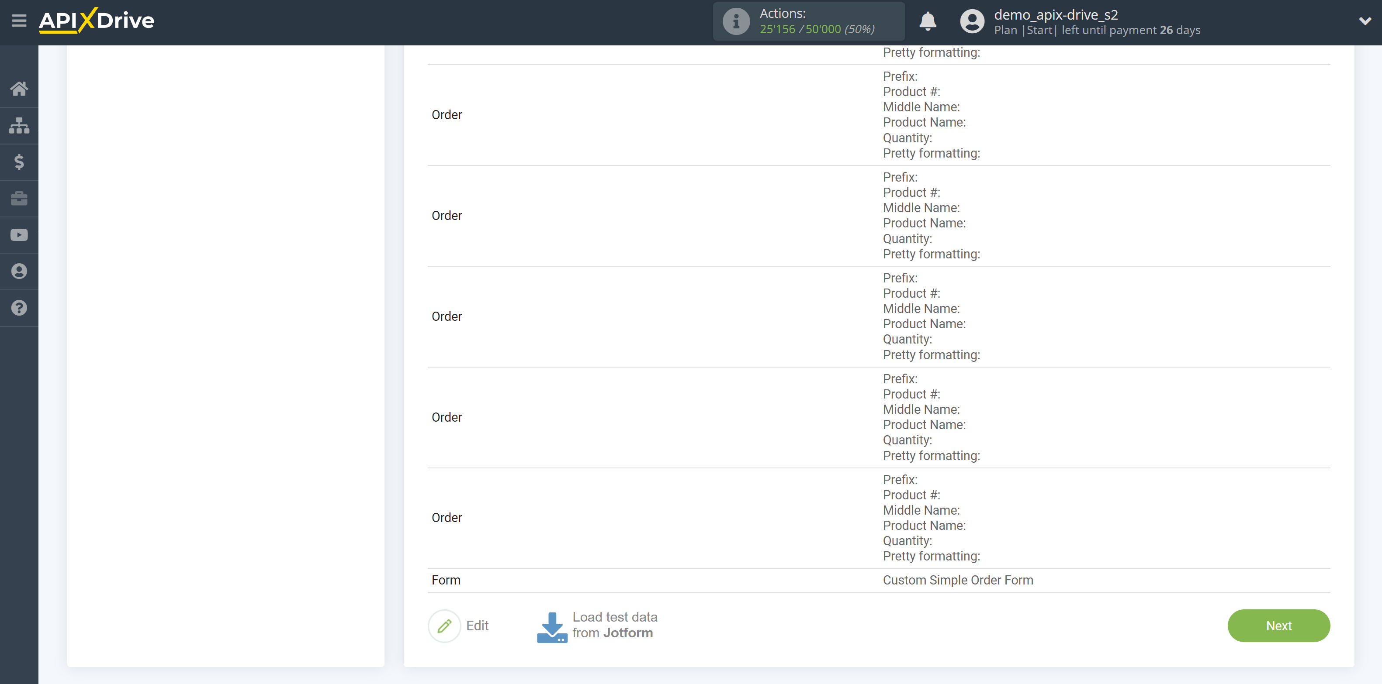
Task: Click the video/tutorials icon
Action: pyautogui.click(x=19, y=235)
